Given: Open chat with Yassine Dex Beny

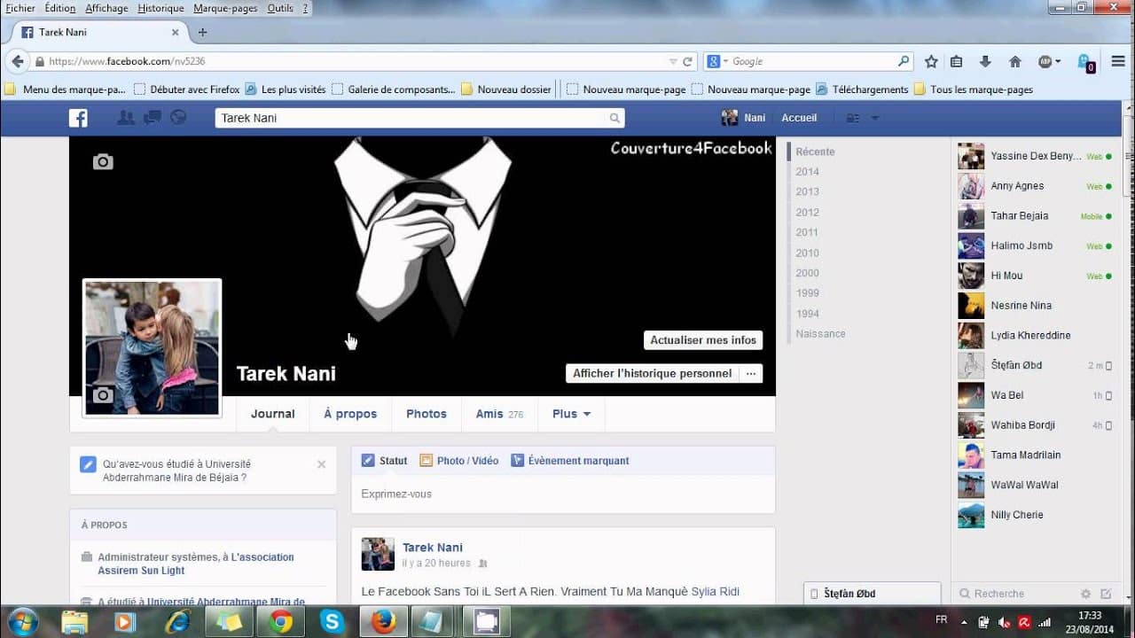Looking at the screenshot, I should point(1035,157).
